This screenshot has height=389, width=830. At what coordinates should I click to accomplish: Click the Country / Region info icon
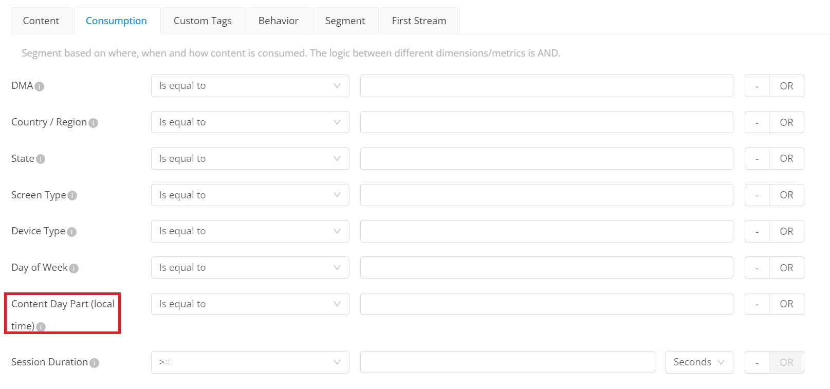(93, 123)
